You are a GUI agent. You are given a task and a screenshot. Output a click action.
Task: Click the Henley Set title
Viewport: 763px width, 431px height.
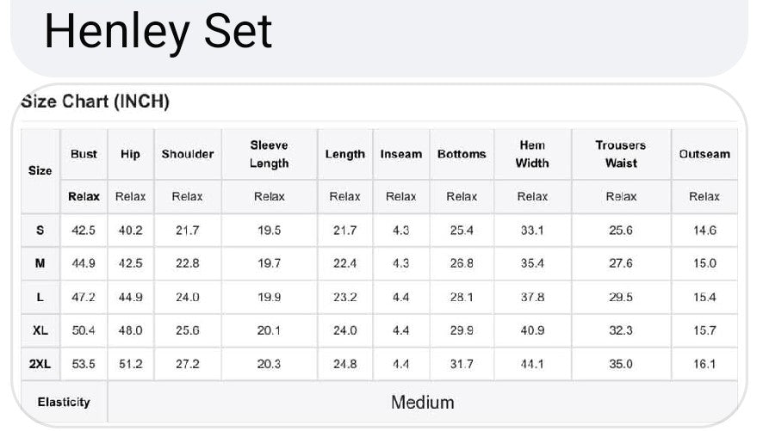[158, 31]
